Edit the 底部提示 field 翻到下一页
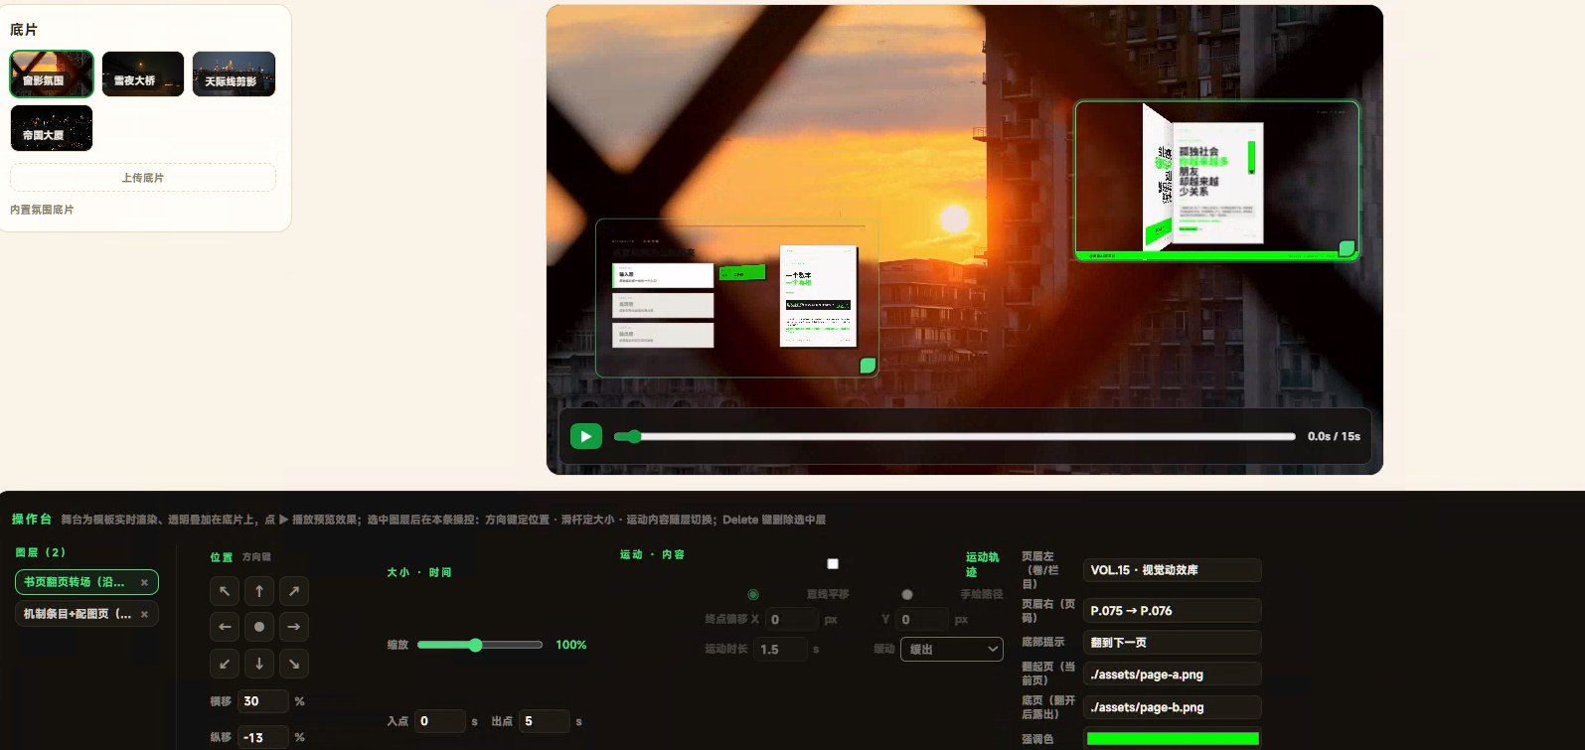 point(1173,643)
